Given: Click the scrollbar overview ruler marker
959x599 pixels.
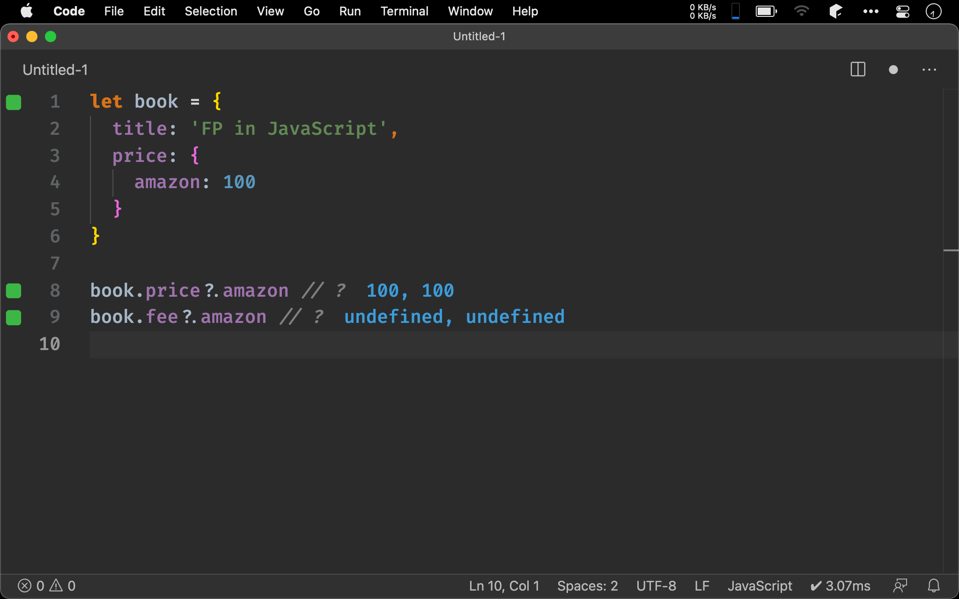Looking at the screenshot, I should click(951, 250).
